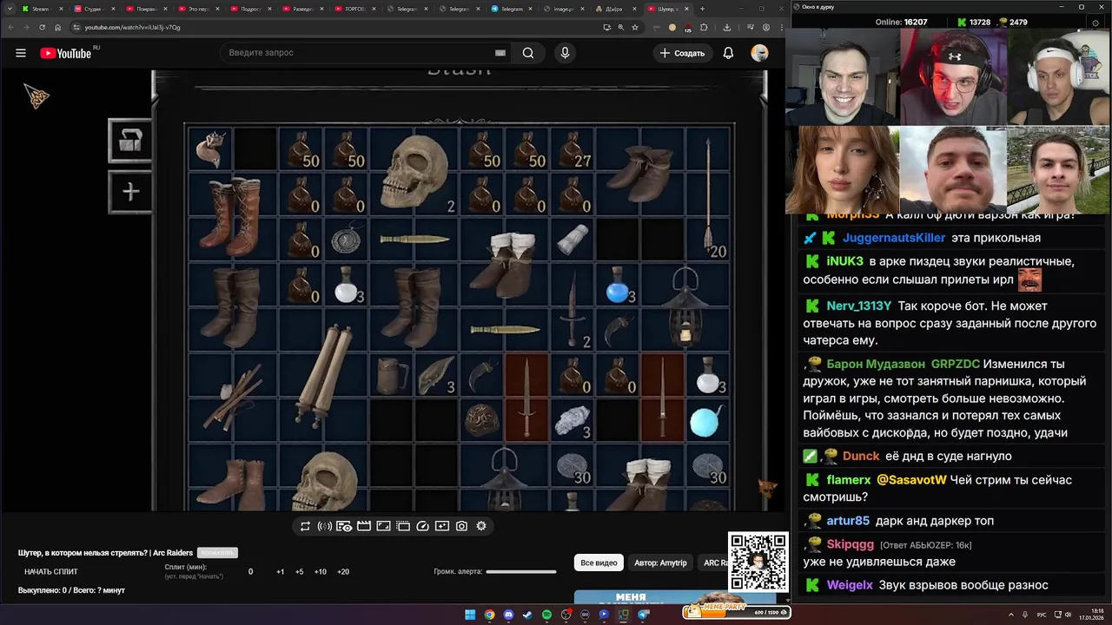Open Steam from the taskbar

pyautogui.click(x=527, y=615)
